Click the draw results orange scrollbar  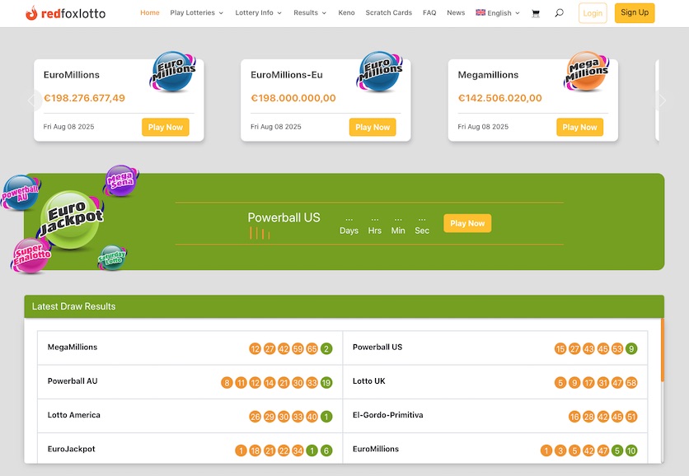click(662, 350)
